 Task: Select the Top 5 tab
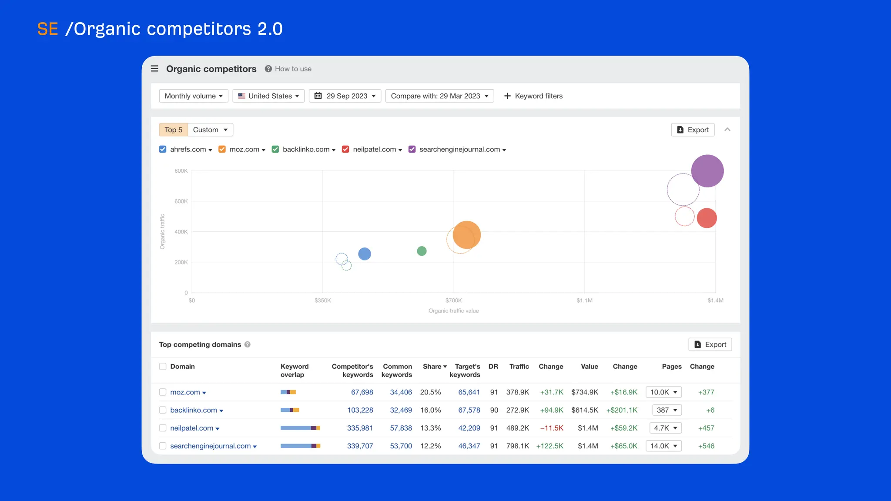pos(174,130)
